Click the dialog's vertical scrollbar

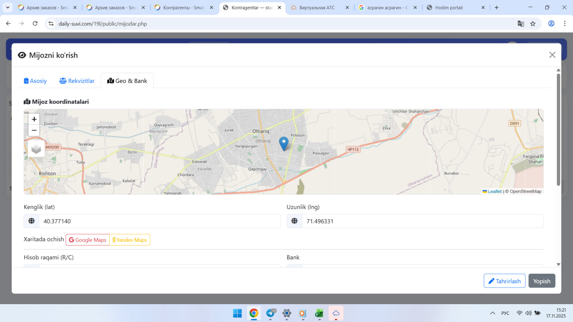558,130
